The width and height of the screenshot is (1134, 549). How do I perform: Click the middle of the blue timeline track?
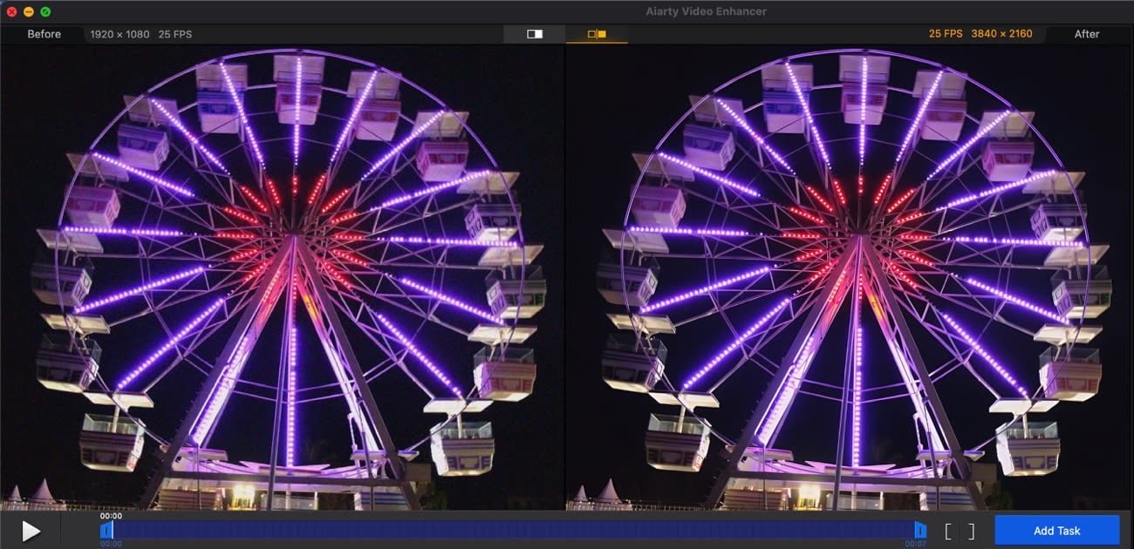point(513,530)
